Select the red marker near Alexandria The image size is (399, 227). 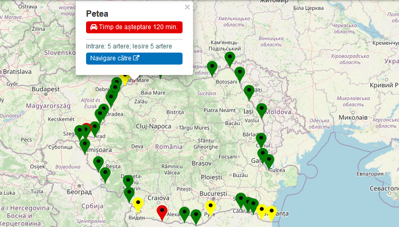[162, 212]
